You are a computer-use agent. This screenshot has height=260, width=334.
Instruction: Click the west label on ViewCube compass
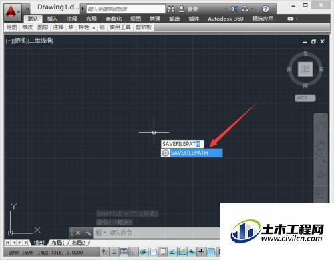pyautogui.click(x=289, y=69)
